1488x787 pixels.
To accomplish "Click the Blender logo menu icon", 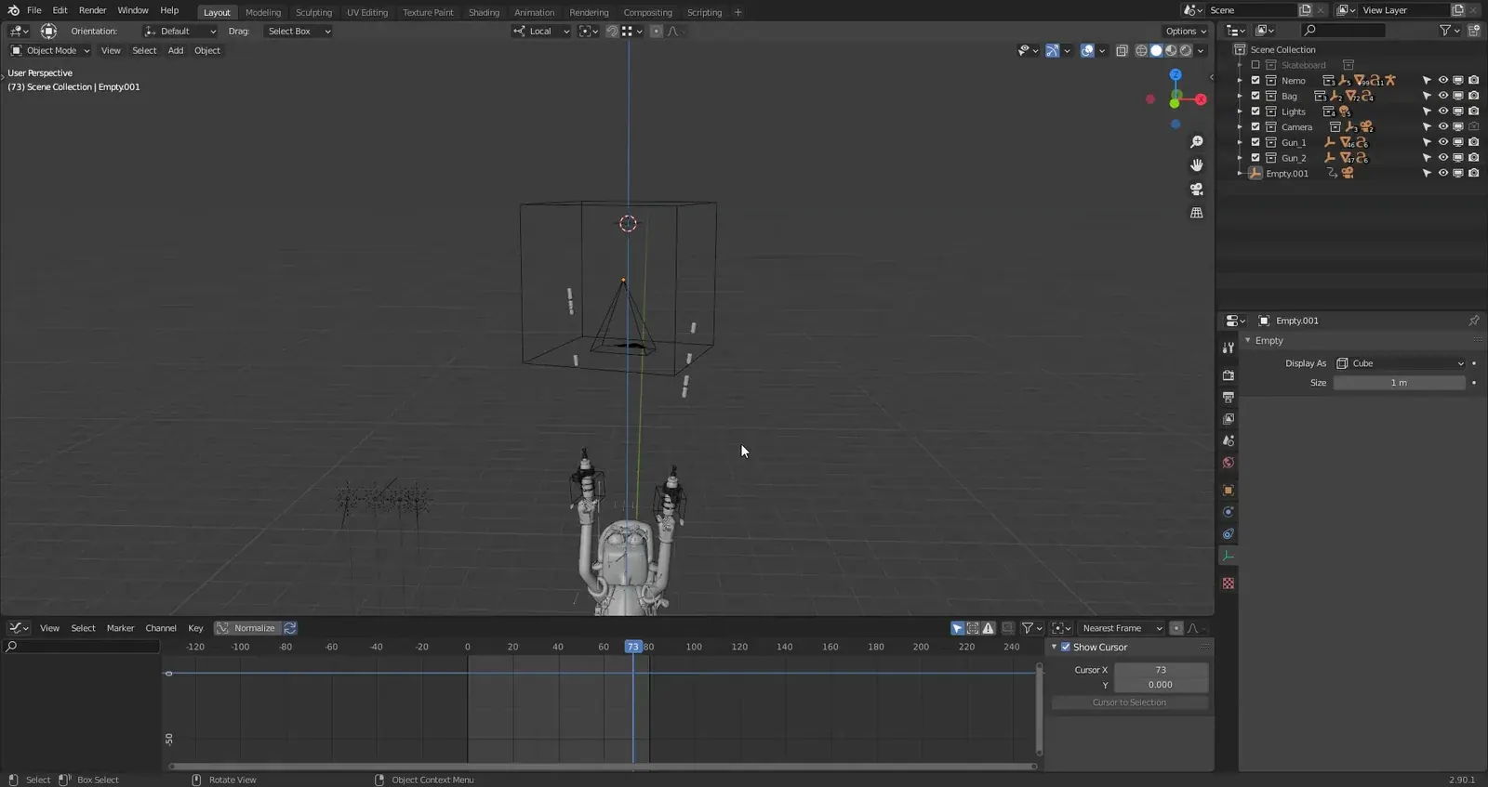I will pos(13,10).
